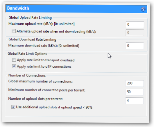Click the Global Upload Rate Limiting group label
Viewport: 154px width, 127px height.
[x=30, y=18]
